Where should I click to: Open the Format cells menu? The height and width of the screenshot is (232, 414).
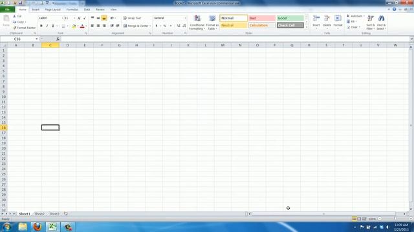338,22
